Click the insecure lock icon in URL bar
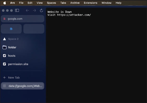Screen dimensions: 147x103 point(4,19)
